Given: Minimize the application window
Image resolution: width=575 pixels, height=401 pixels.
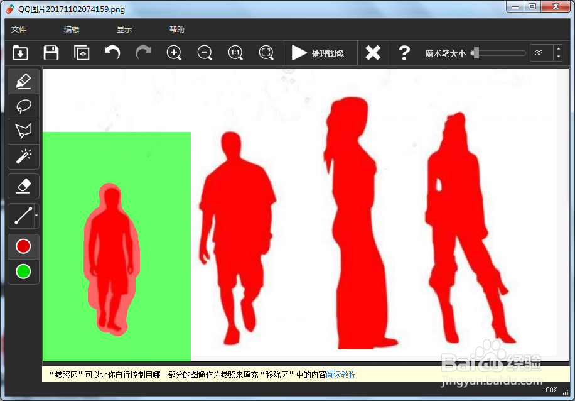Looking at the screenshot, I should 515,7.
